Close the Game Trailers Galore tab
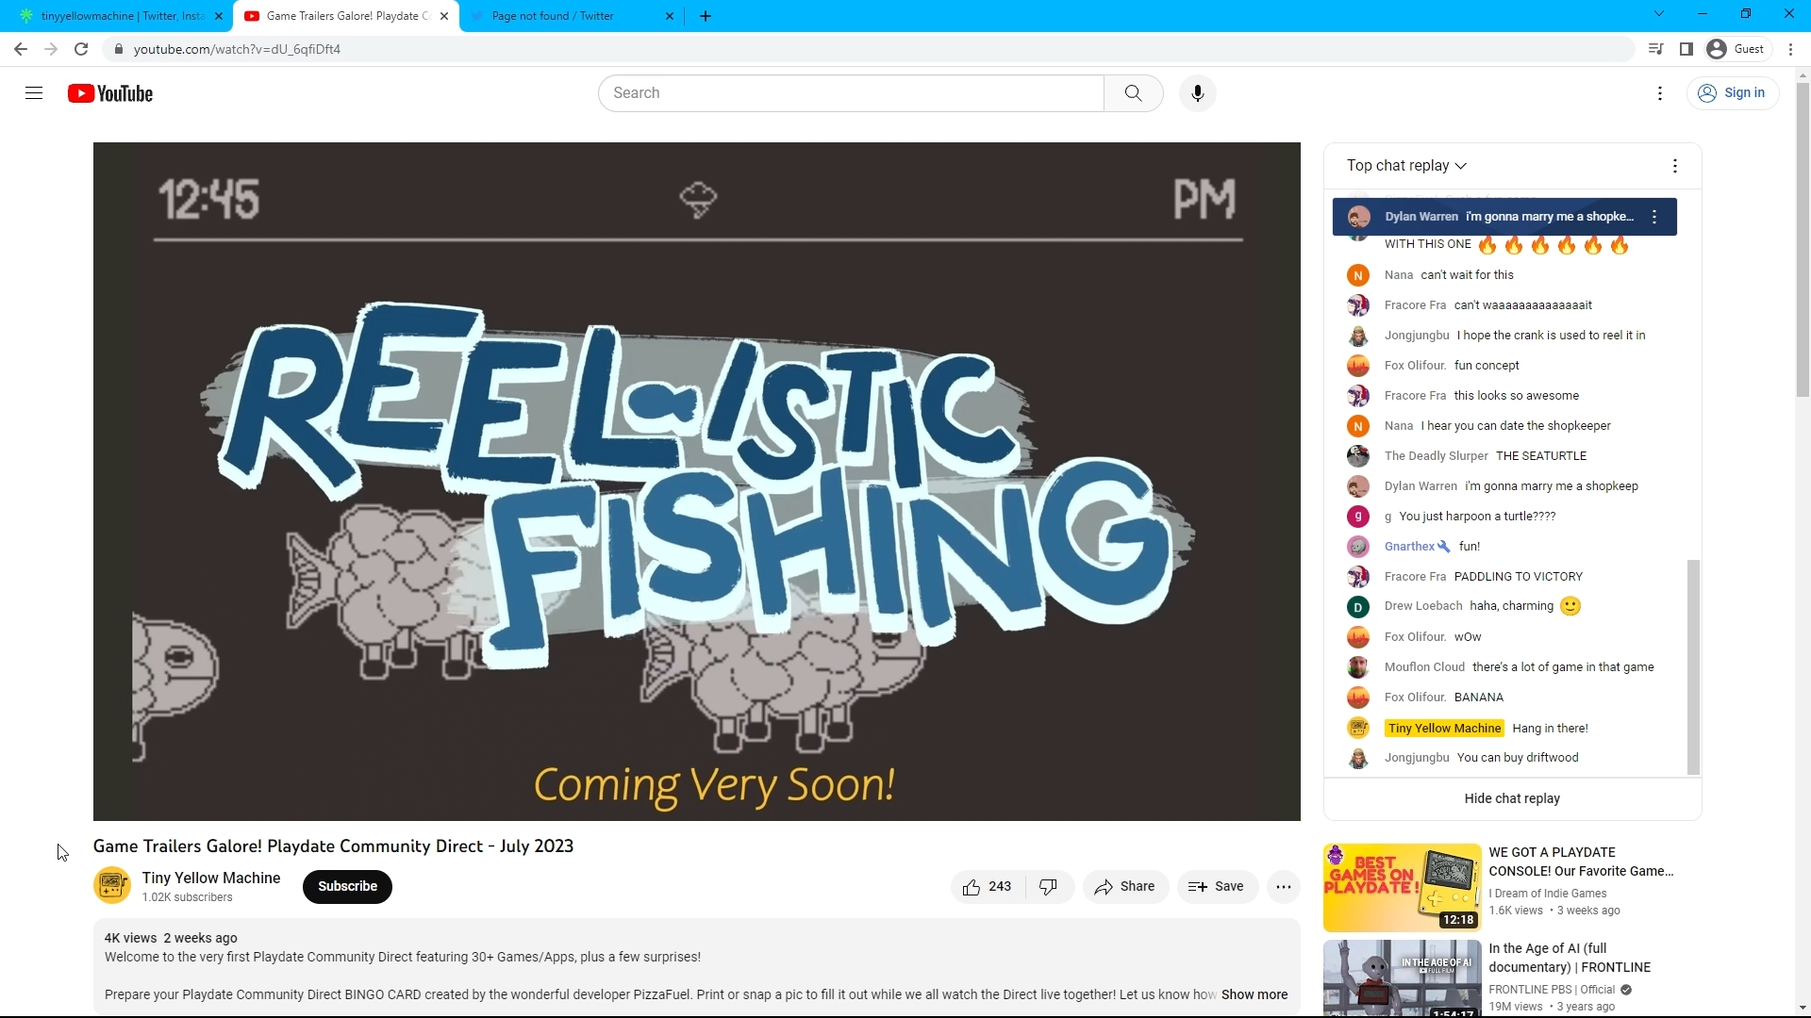The image size is (1811, 1018). pos(444,16)
